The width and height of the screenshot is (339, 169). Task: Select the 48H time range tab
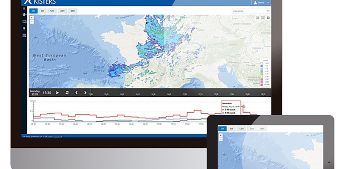pyautogui.click(x=73, y=11)
